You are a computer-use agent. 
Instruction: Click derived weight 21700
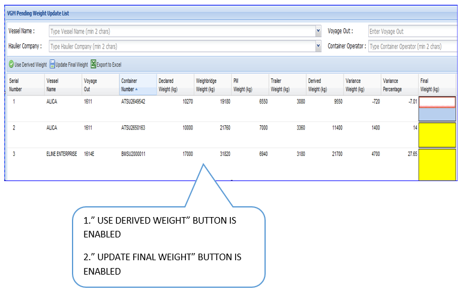point(337,154)
